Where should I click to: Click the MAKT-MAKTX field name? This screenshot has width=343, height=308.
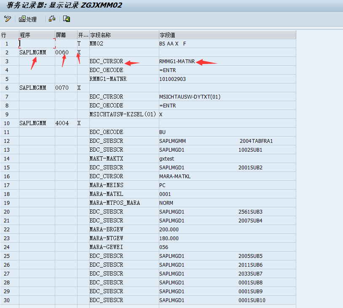pos(106,158)
